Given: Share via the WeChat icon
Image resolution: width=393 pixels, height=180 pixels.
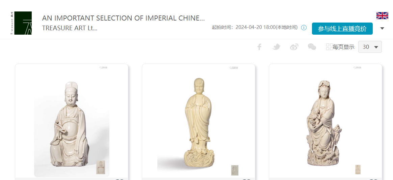Looking at the screenshot, I should coord(312,47).
